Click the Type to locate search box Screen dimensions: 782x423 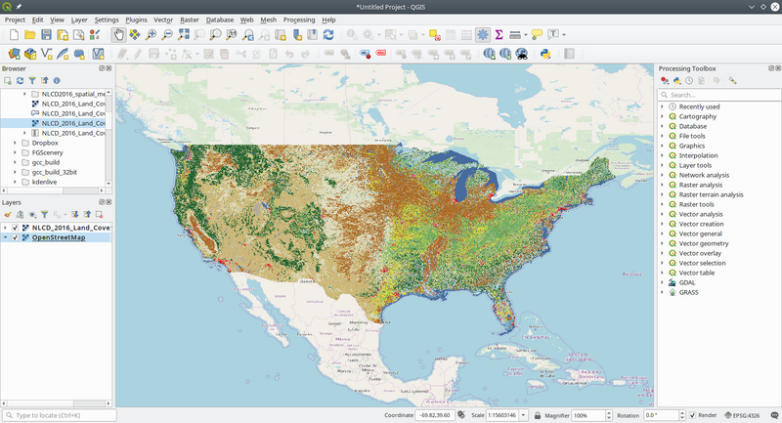(x=60, y=415)
